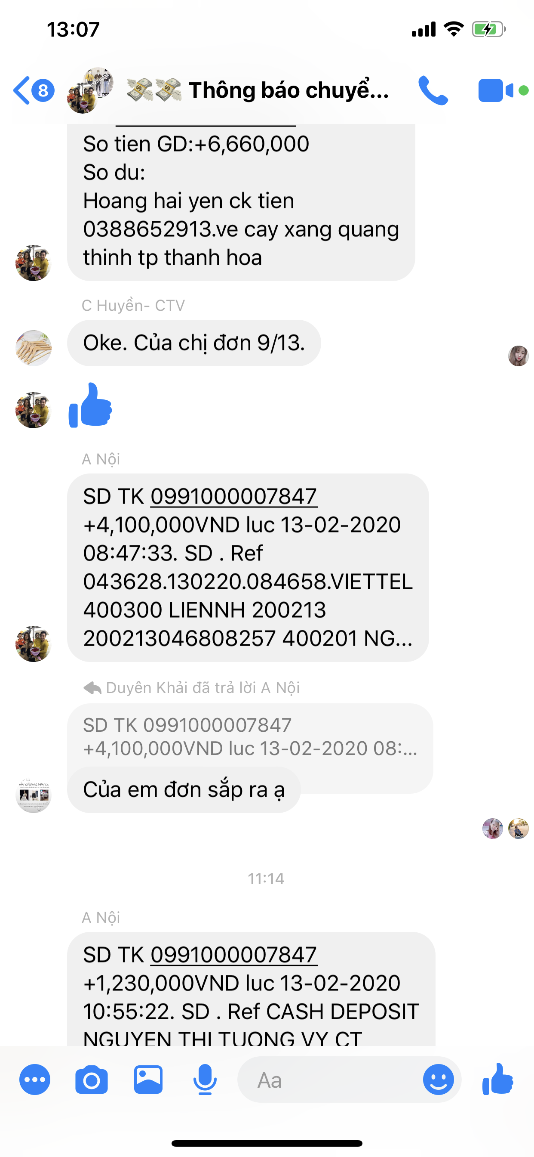Open emoji picker smiley icon
Screen dimensions: 534x1157
[x=439, y=1079]
